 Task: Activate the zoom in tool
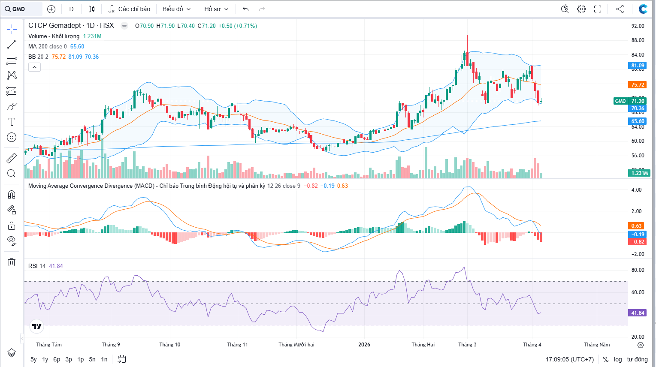(x=12, y=173)
